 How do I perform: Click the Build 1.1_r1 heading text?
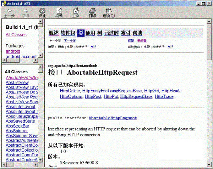(x=22, y=27)
